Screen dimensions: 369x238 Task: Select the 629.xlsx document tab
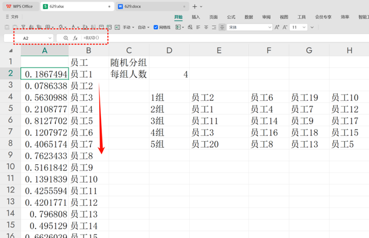(77, 6)
